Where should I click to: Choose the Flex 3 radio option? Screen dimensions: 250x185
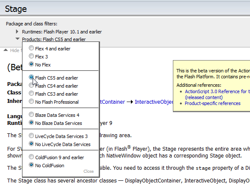point(31,56)
